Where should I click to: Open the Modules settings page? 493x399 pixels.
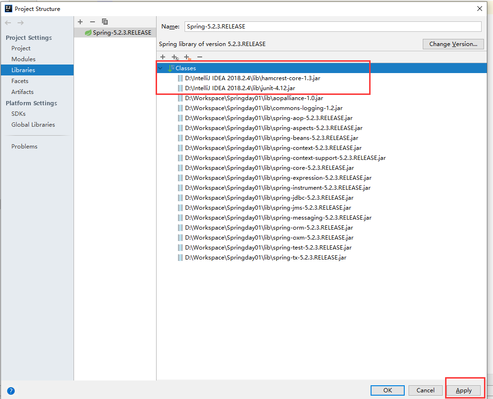click(x=23, y=59)
